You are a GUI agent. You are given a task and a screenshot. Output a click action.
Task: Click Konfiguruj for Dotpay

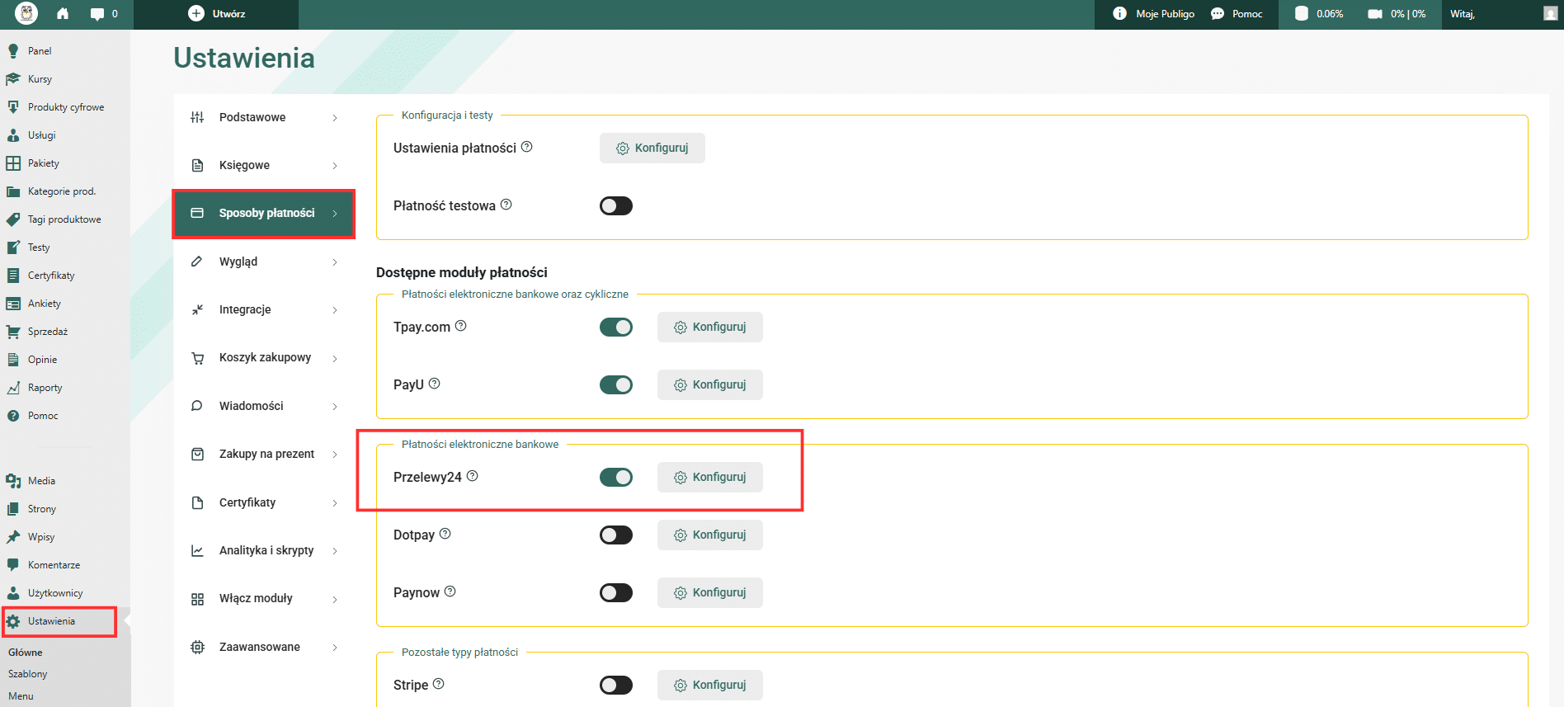tap(710, 535)
